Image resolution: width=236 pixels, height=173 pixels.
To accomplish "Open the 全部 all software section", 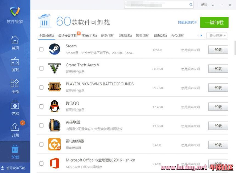I will (x=15, y=86).
